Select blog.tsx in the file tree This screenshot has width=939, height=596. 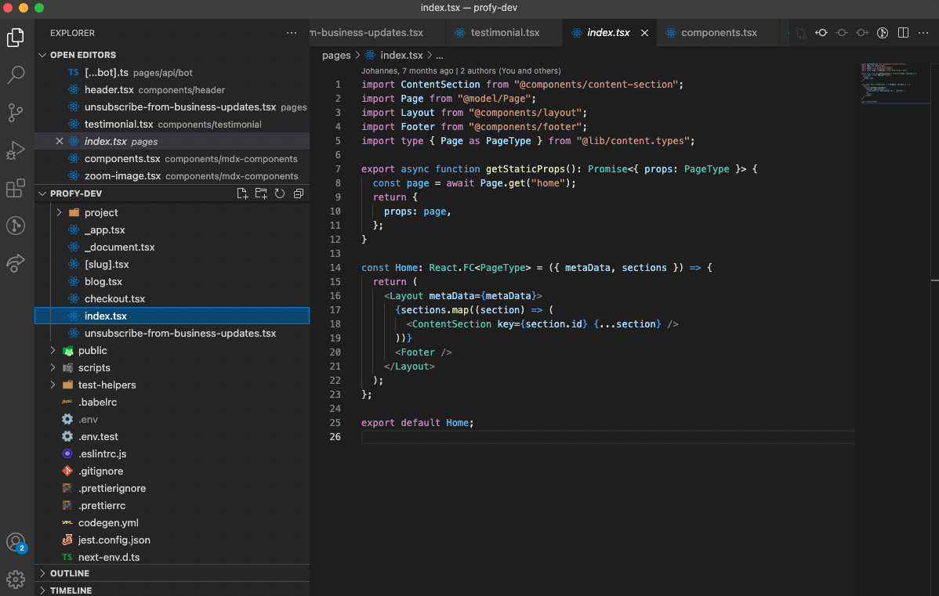103,281
